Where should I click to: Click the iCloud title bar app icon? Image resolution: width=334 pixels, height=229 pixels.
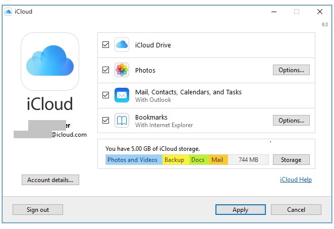8,12
